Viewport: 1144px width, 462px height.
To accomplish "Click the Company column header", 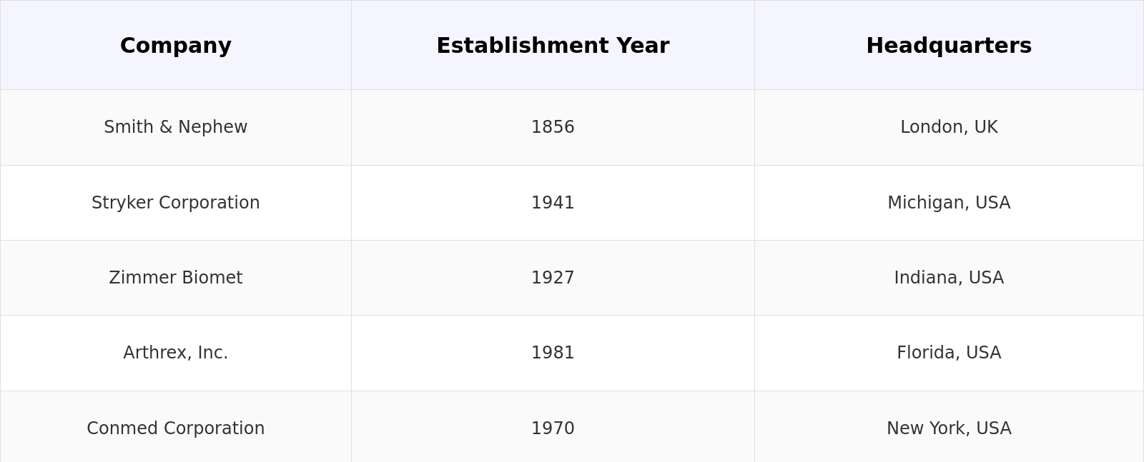I will click(176, 46).
